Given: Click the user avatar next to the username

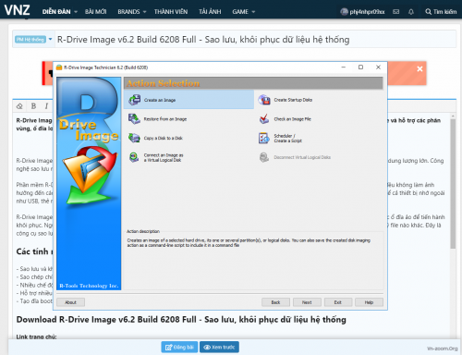Looking at the screenshot, I should click(344, 12).
